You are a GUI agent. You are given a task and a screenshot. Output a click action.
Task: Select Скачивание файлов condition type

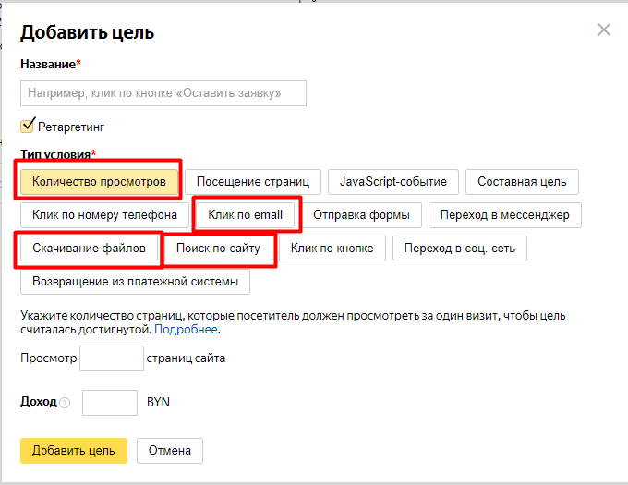coord(89,249)
